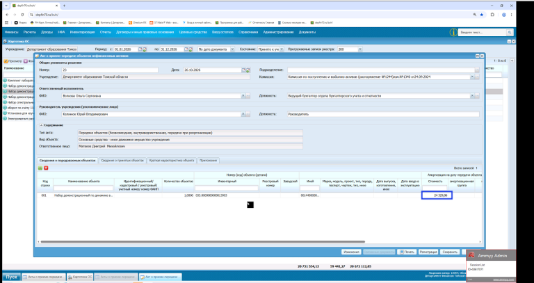
Task: Clear ФИО Волкова Ольга Сергеевна
Action: click(x=243, y=96)
